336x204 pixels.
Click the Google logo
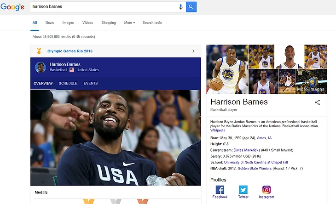(x=12, y=7)
